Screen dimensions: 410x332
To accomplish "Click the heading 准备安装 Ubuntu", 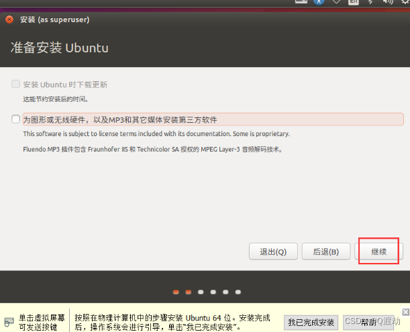I will pos(59,48).
